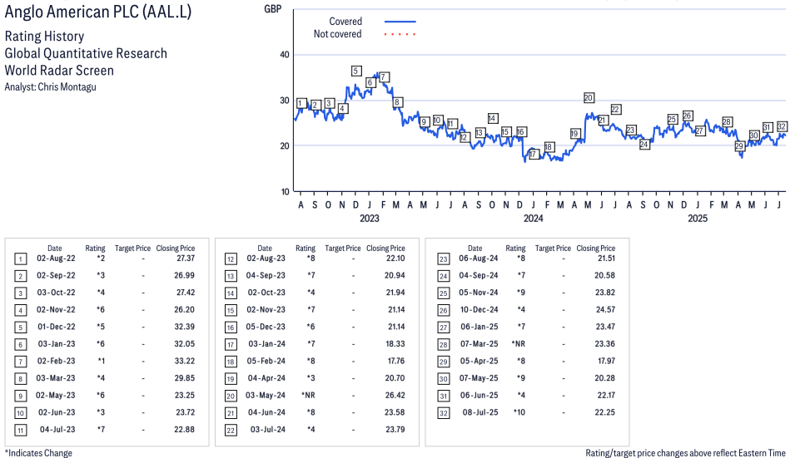
Task: Select chart marker 14 near October 2023
Action: 492,118
